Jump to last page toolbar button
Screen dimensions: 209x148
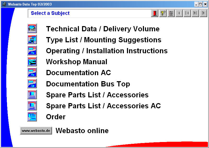[x=195, y=13]
